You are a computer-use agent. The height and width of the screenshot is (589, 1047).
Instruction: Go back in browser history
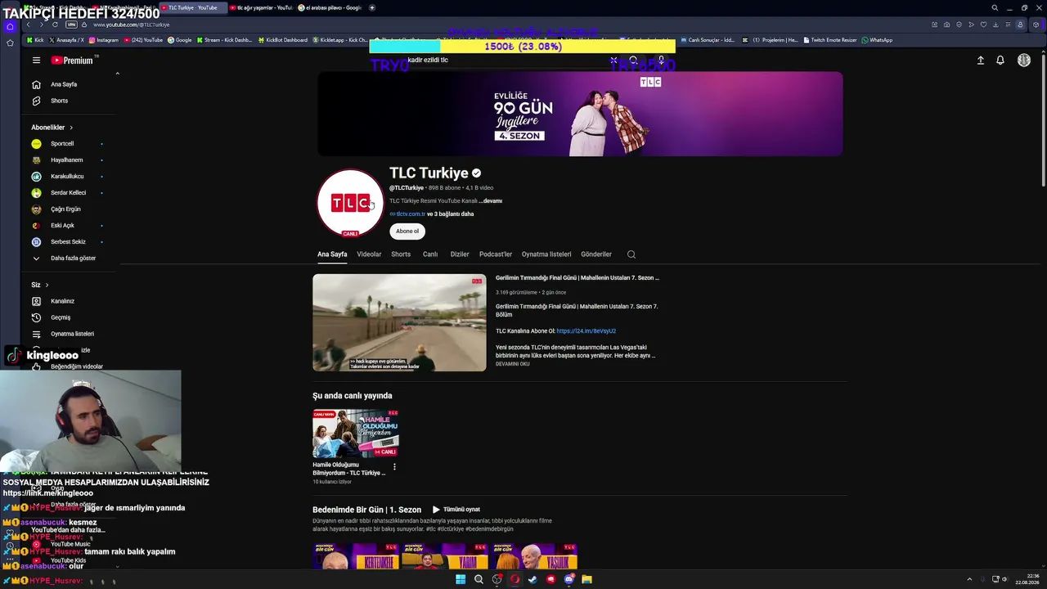[28, 25]
